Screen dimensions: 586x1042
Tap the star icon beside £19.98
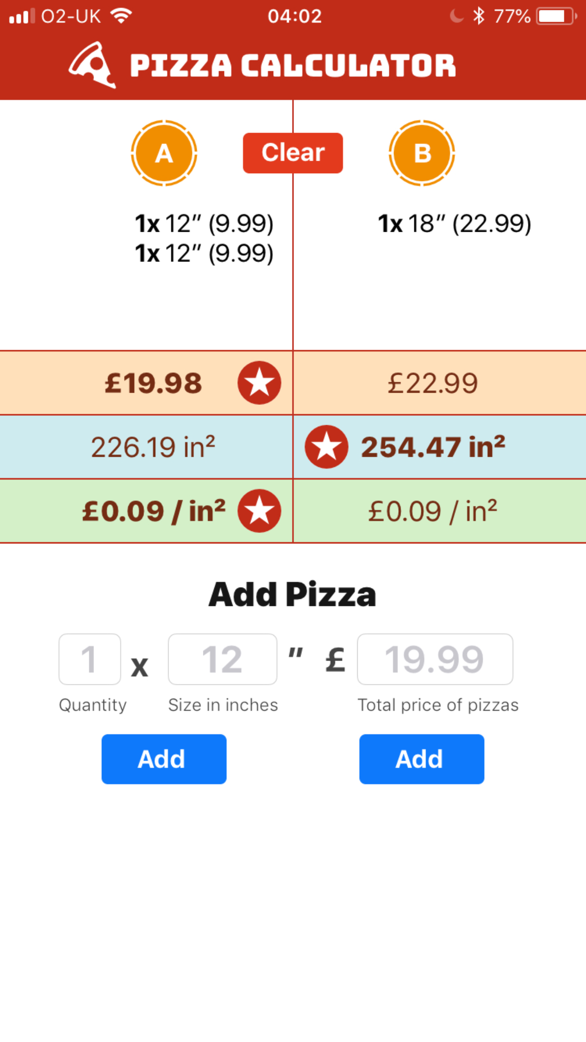click(259, 383)
